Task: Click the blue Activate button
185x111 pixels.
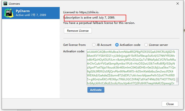Action: [x=96, y=90]
